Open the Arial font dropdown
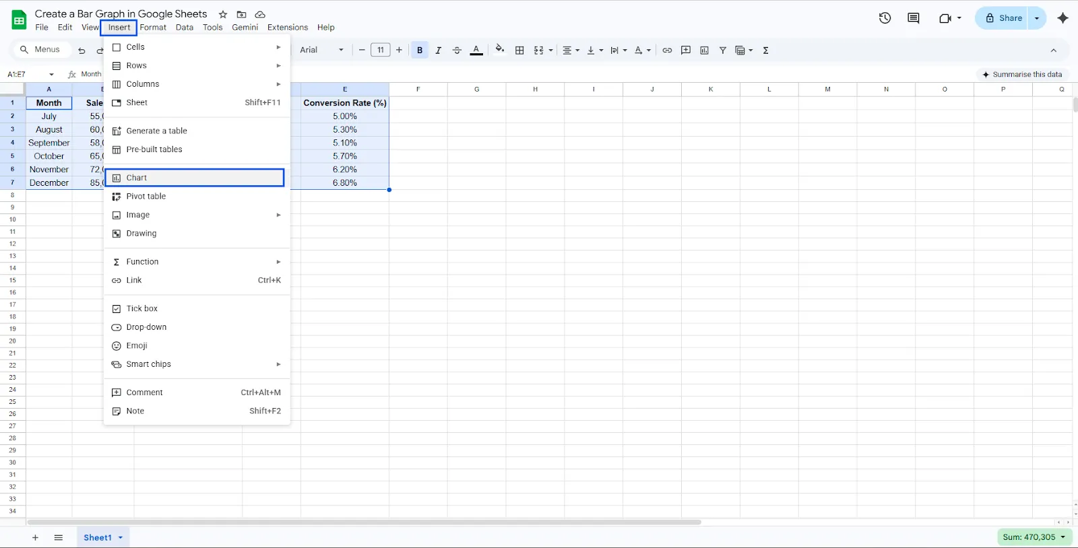 click(321, 50)
